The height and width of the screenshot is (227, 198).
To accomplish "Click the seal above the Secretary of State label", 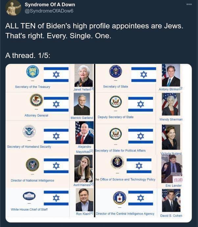I will (115, 71).
